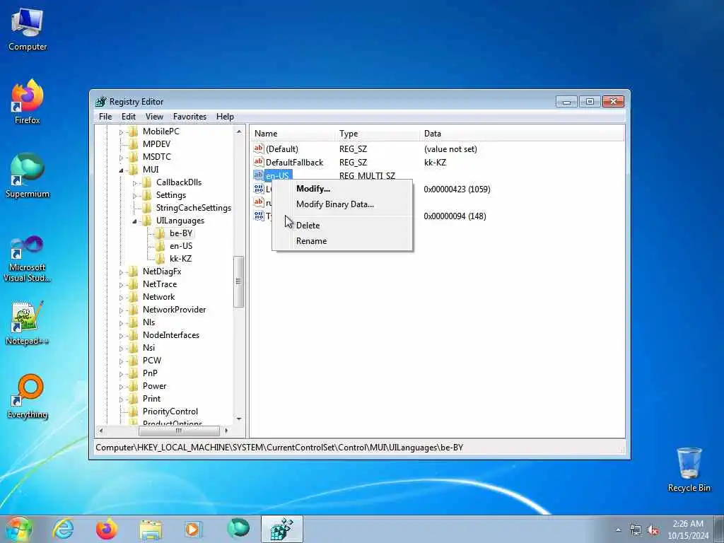The width and height of the screenshot is (724, 543).
Task: Open the Help menu
Action: 225,117
